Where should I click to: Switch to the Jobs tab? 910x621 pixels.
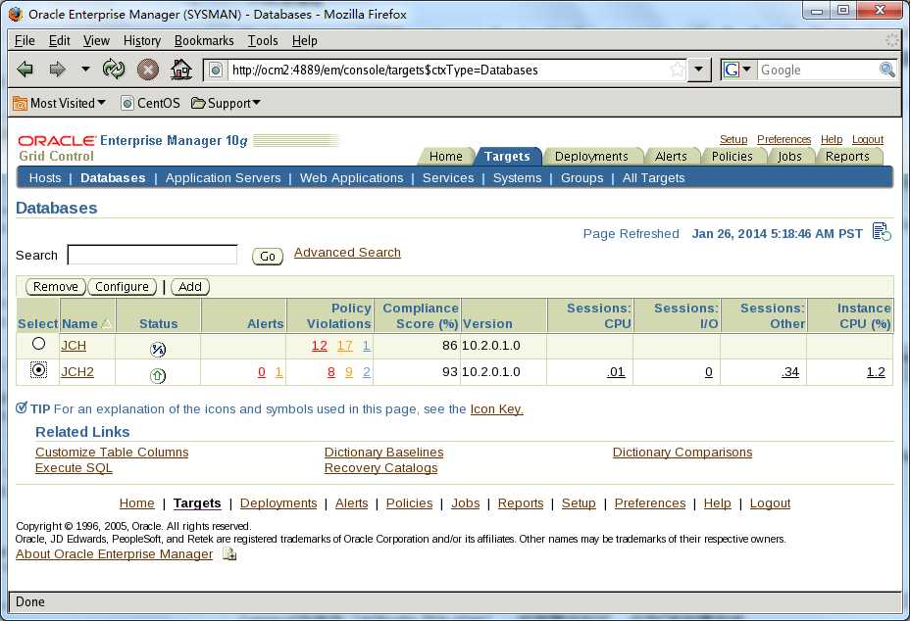pyautogui.click(x=789, y=157)
